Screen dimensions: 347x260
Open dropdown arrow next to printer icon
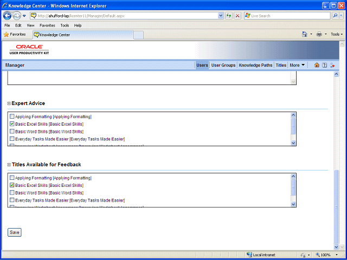click(325, 34)
